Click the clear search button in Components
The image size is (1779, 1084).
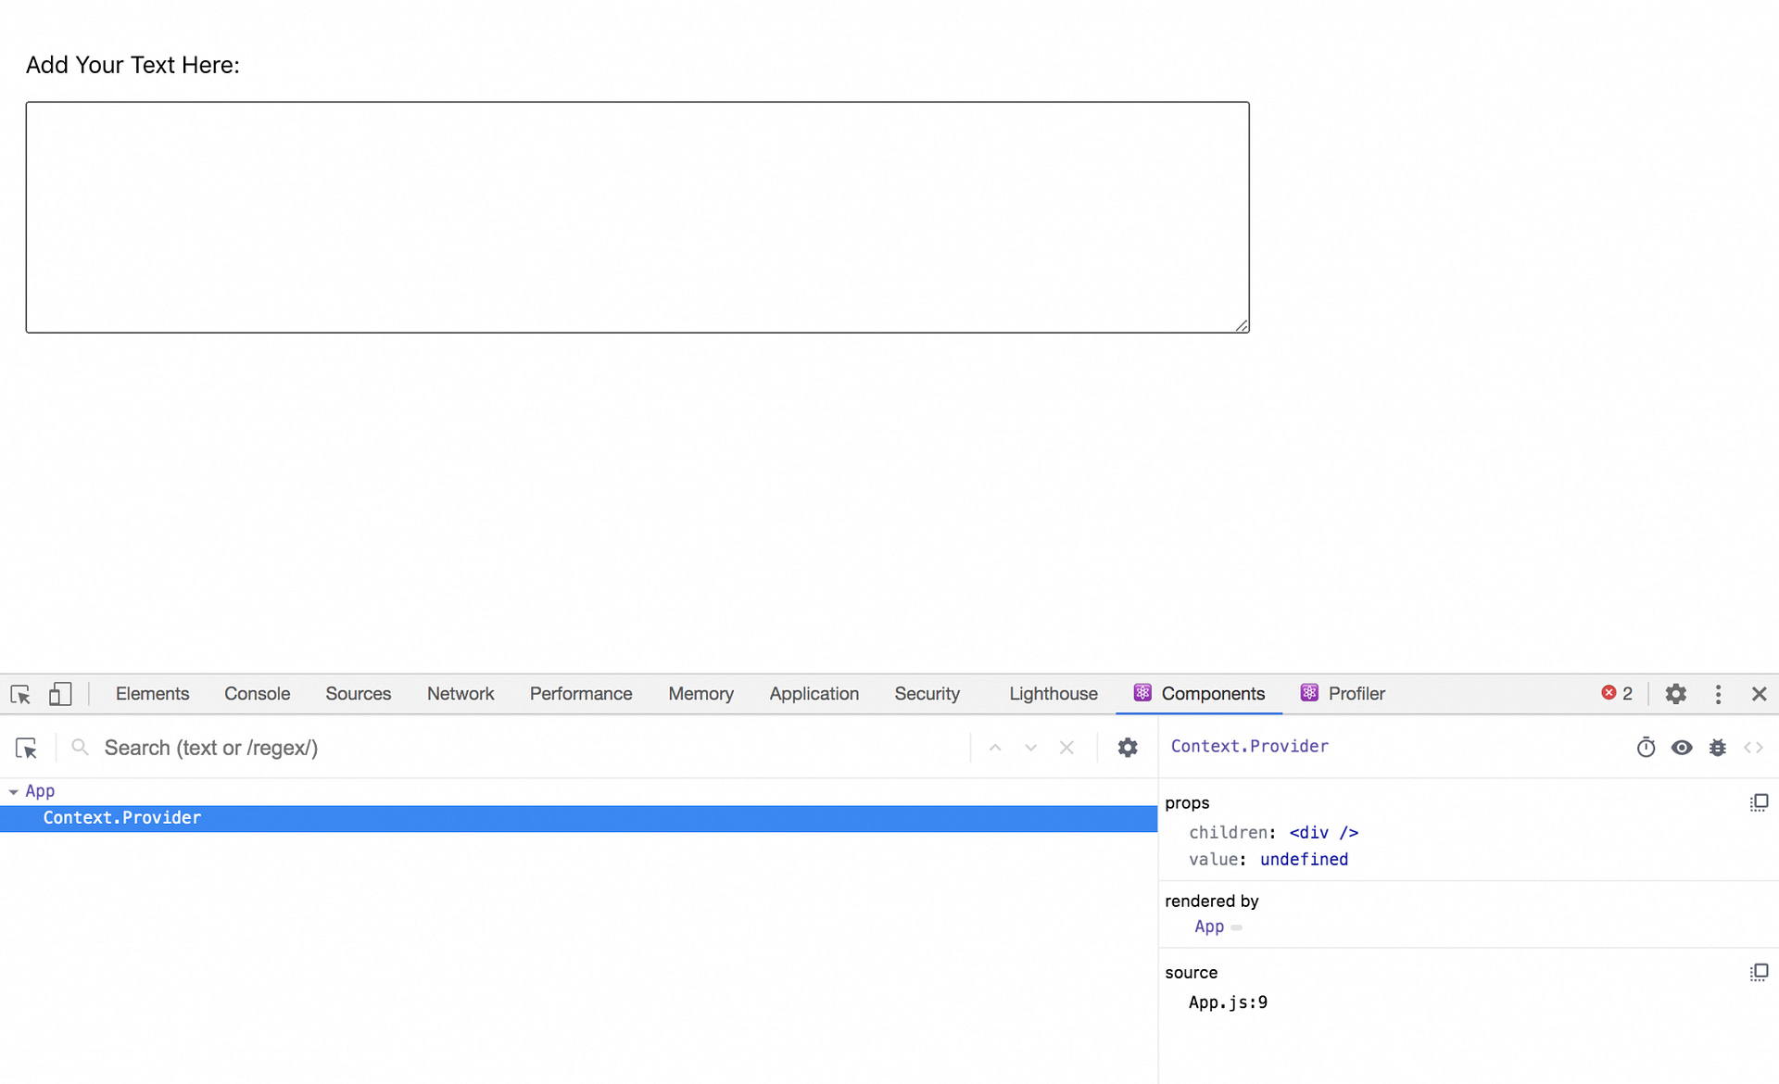[x=1067, y=748]
